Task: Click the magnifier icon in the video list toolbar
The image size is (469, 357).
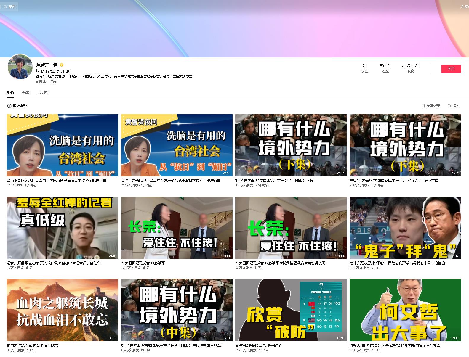Action: click(x=449, y=106)
